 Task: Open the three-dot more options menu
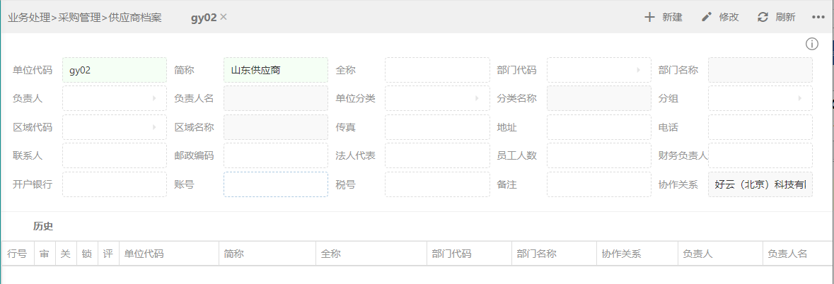(818, 17)
